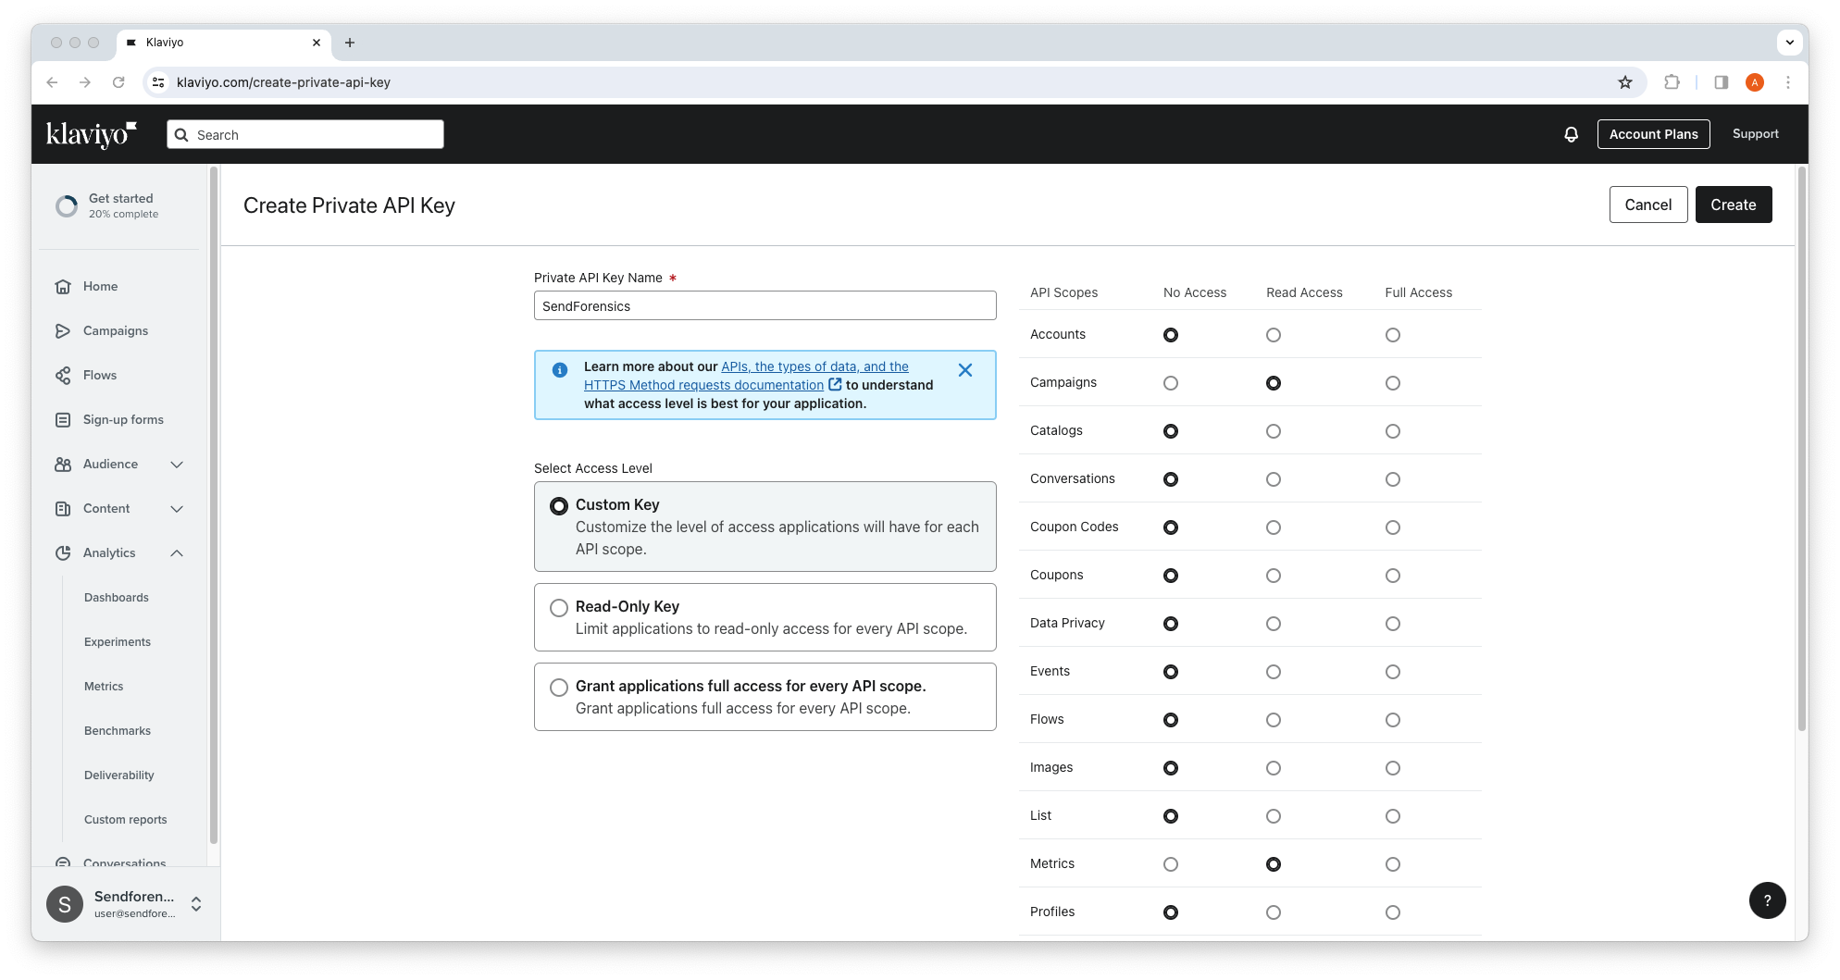Set Flows scope to Read Access
Screen dimensions: 1840x980
[x=1274, y=720]
